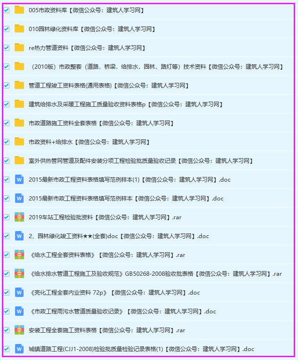
Task: Click the folder icon for 010园林绿化资料库
Action: click(19, 29)
